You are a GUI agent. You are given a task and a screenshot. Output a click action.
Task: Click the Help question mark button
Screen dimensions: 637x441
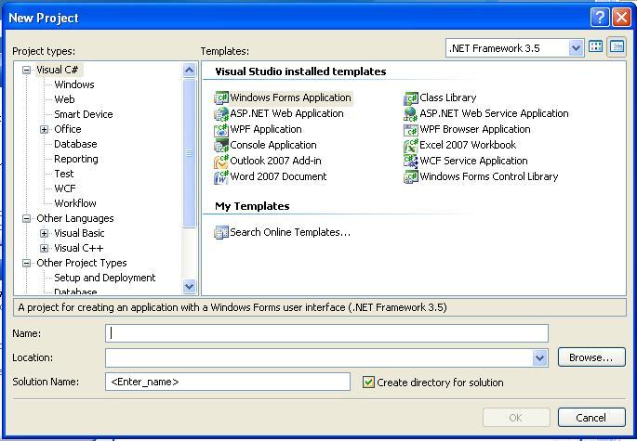(x=600, y=18)
